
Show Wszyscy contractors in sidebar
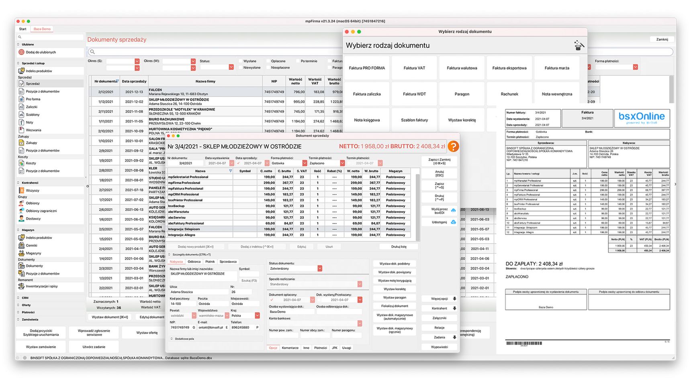click(x=33, y=191)
